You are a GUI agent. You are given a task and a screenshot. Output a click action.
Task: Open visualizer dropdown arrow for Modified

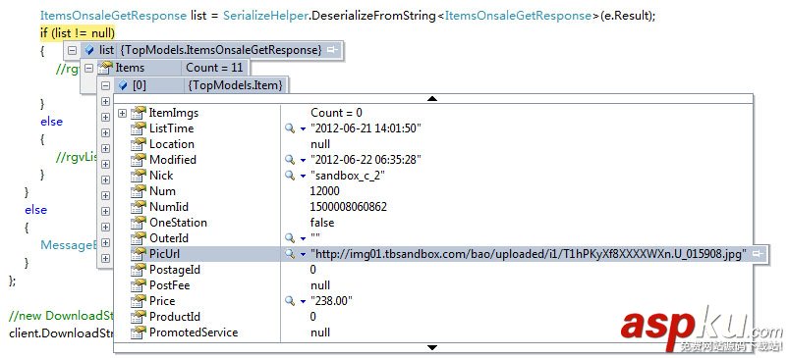[x=303, y=160]
